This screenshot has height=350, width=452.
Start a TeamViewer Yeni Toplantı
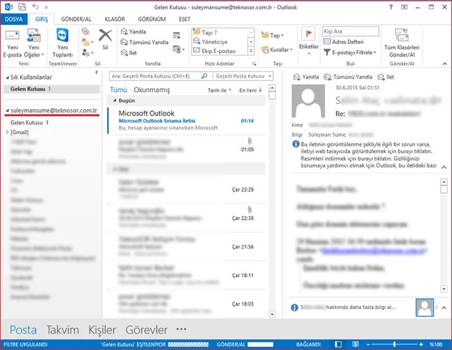(63, 37)
